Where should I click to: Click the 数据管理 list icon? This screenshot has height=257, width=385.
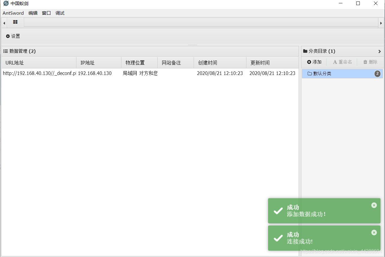(5, 51)
